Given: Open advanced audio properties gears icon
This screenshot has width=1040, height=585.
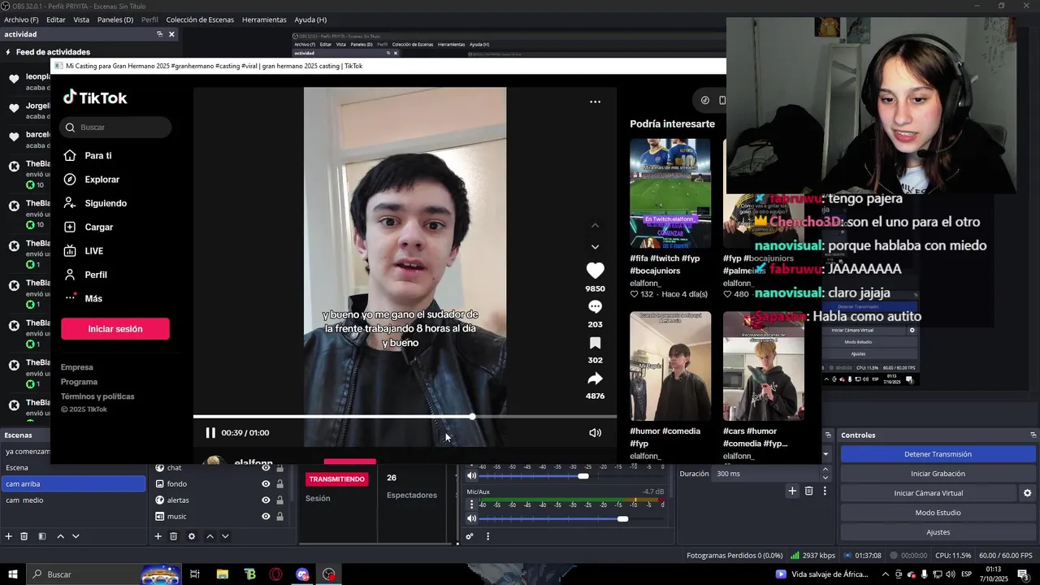Looking at the screenshot, I should pos(470,536).
